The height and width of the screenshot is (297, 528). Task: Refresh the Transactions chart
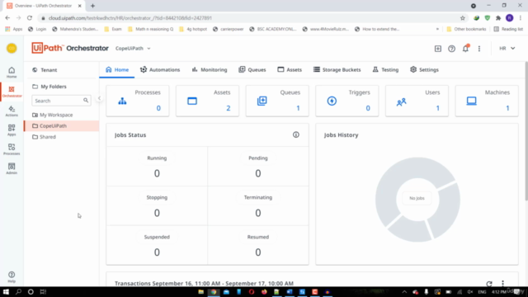[489, 284]
